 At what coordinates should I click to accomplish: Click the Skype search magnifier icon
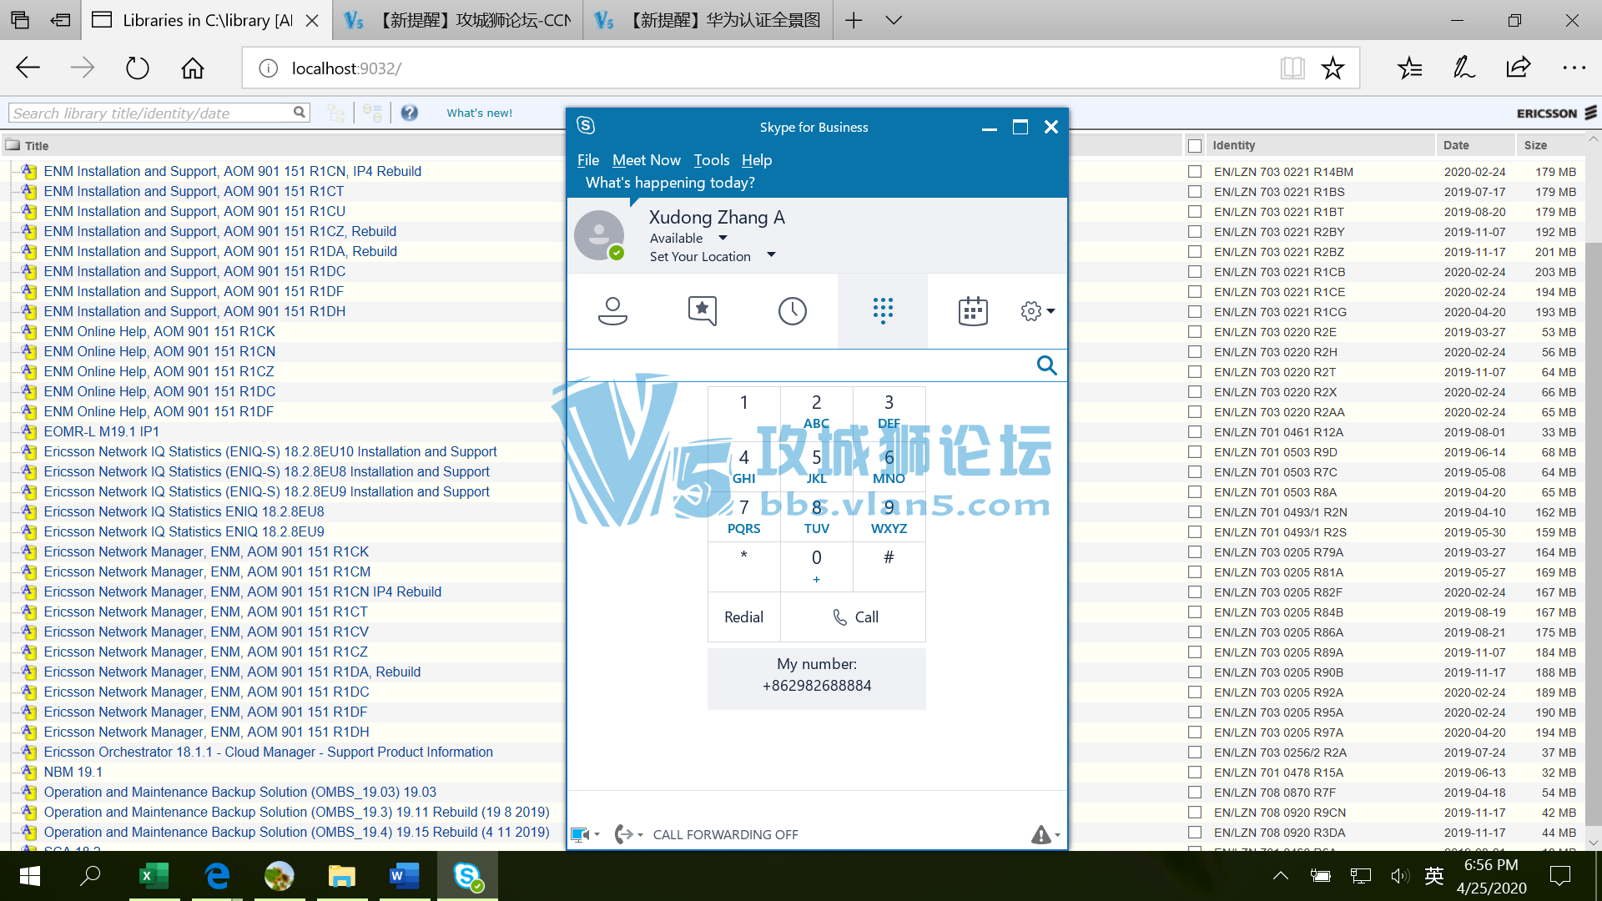pos(1046,365)
